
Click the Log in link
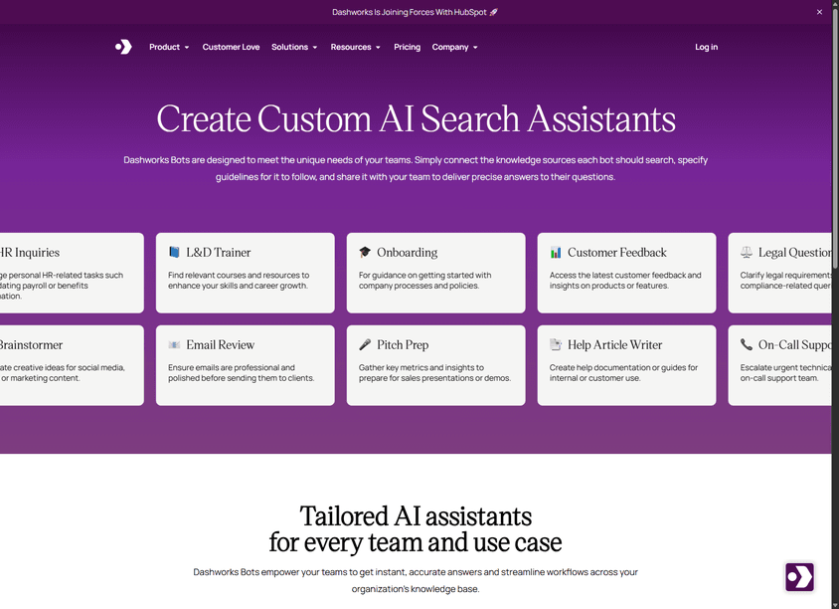tap(707, 47)
